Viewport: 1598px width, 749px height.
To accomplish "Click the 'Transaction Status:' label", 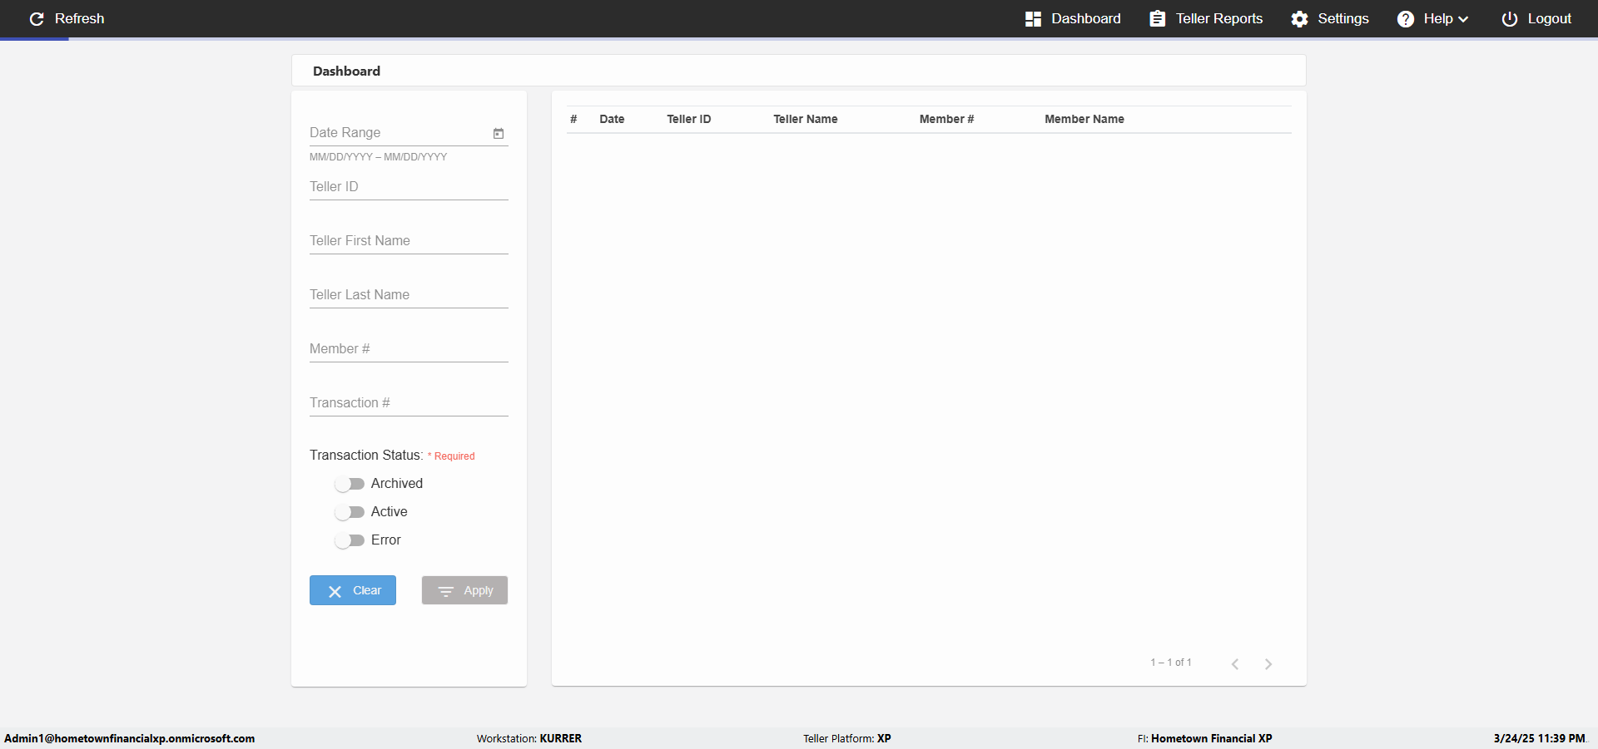I will (x=366, y=456).
